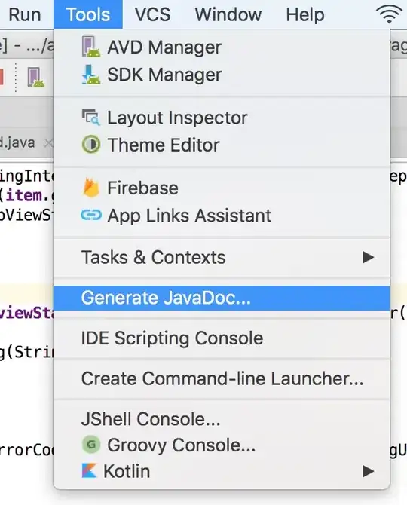This screenshot has width=407, height=505.
Task: Choose IDE Scripting Console
Action: pos(222,338)
